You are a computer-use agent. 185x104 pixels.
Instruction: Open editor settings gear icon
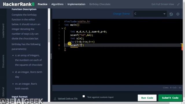pos(178,14)
